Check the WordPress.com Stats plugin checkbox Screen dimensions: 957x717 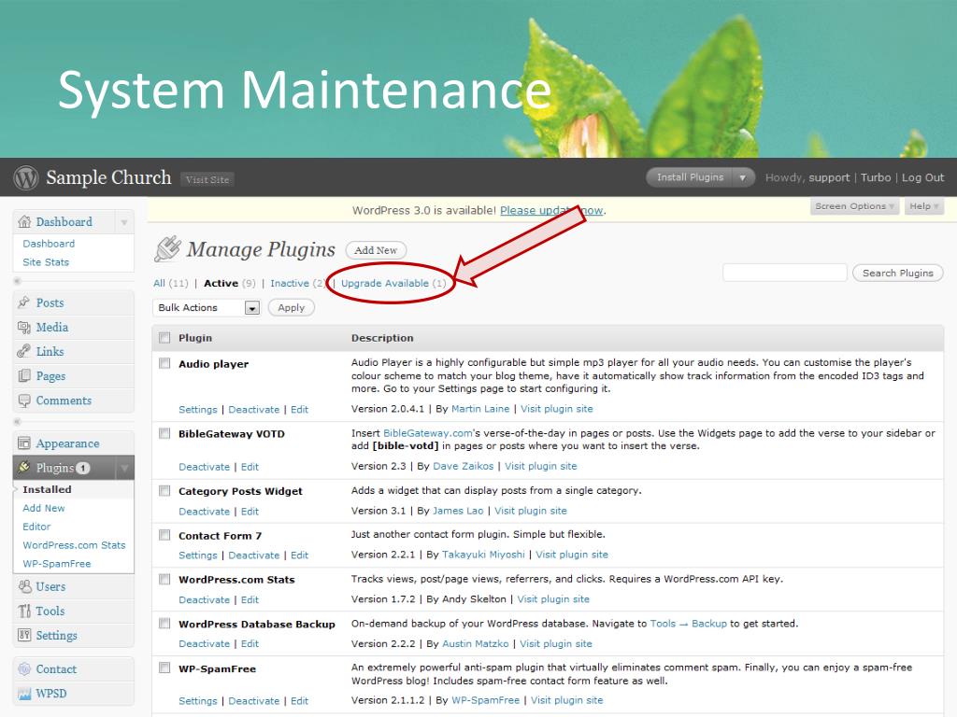tap(164, 579)
